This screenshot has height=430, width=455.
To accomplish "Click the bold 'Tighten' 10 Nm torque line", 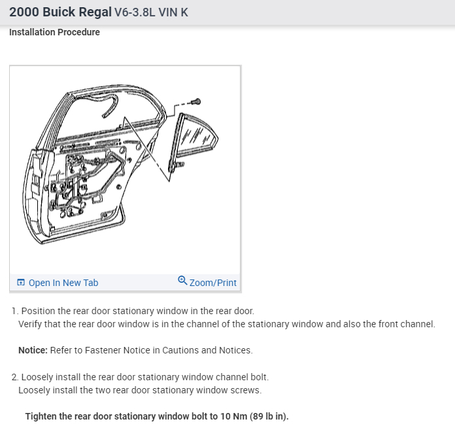I will click(157, 416).
